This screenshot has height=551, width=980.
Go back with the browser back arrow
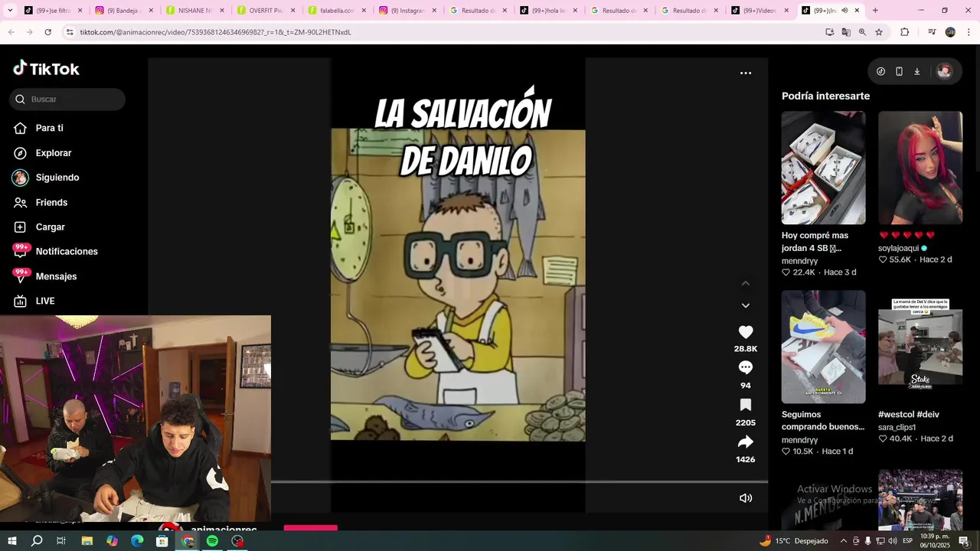11,32
